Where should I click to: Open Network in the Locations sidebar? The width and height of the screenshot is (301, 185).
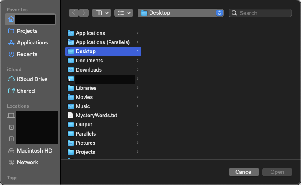pyautogui.click(x=27, y=163)
